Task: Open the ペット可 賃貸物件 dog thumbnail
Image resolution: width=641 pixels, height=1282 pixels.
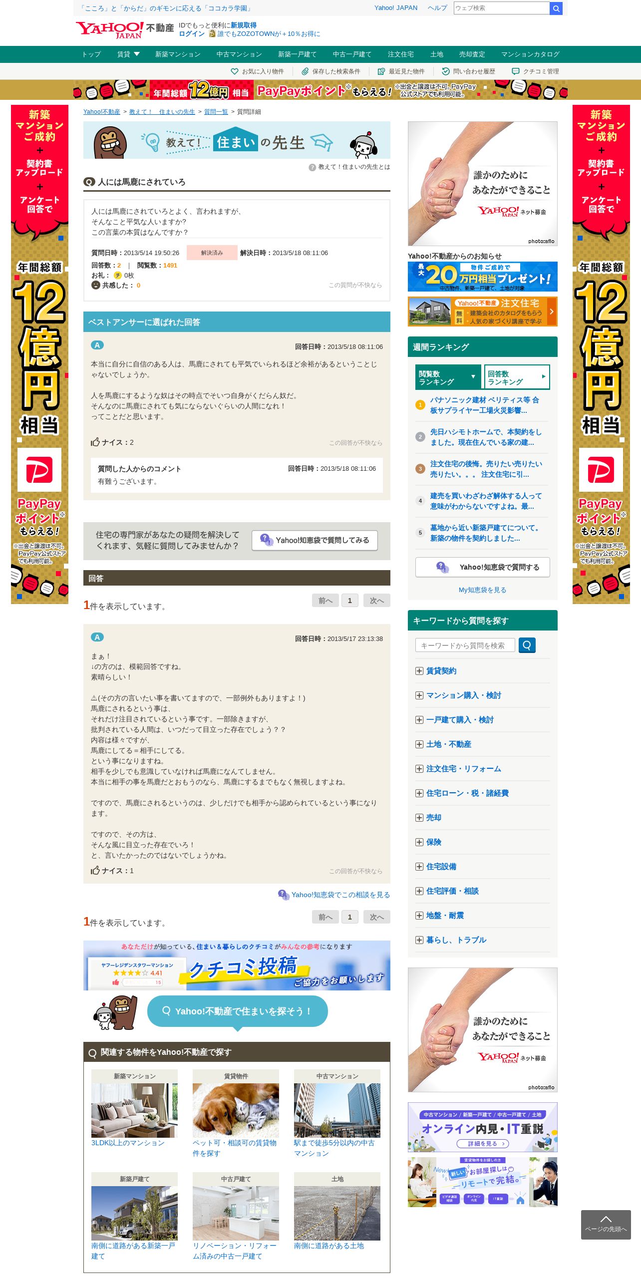Action: (x=236, y=1110)
